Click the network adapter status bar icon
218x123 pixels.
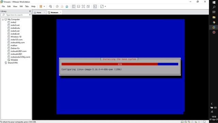189,122
